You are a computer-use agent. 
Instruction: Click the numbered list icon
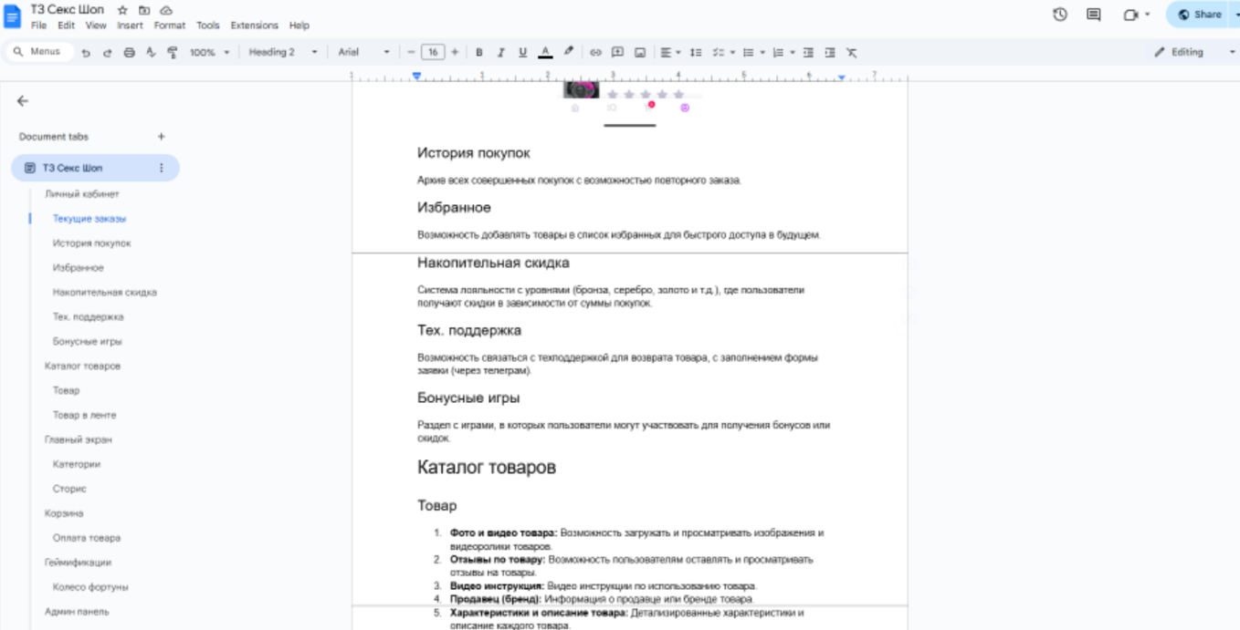coord(778,53)
